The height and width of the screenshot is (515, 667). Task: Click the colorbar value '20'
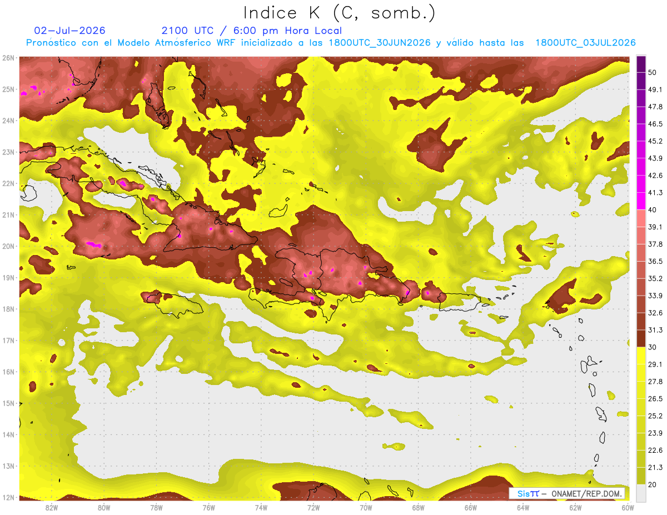(x=653, y=484)
